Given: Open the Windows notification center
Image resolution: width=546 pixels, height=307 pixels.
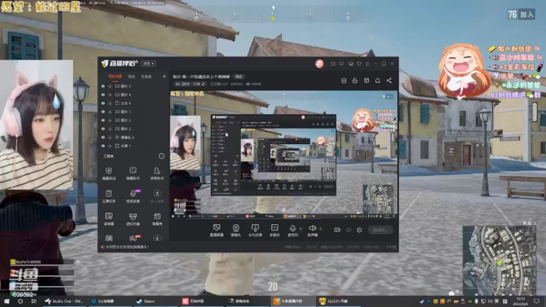Looking at the screenshot, I should tap(536, 302).
